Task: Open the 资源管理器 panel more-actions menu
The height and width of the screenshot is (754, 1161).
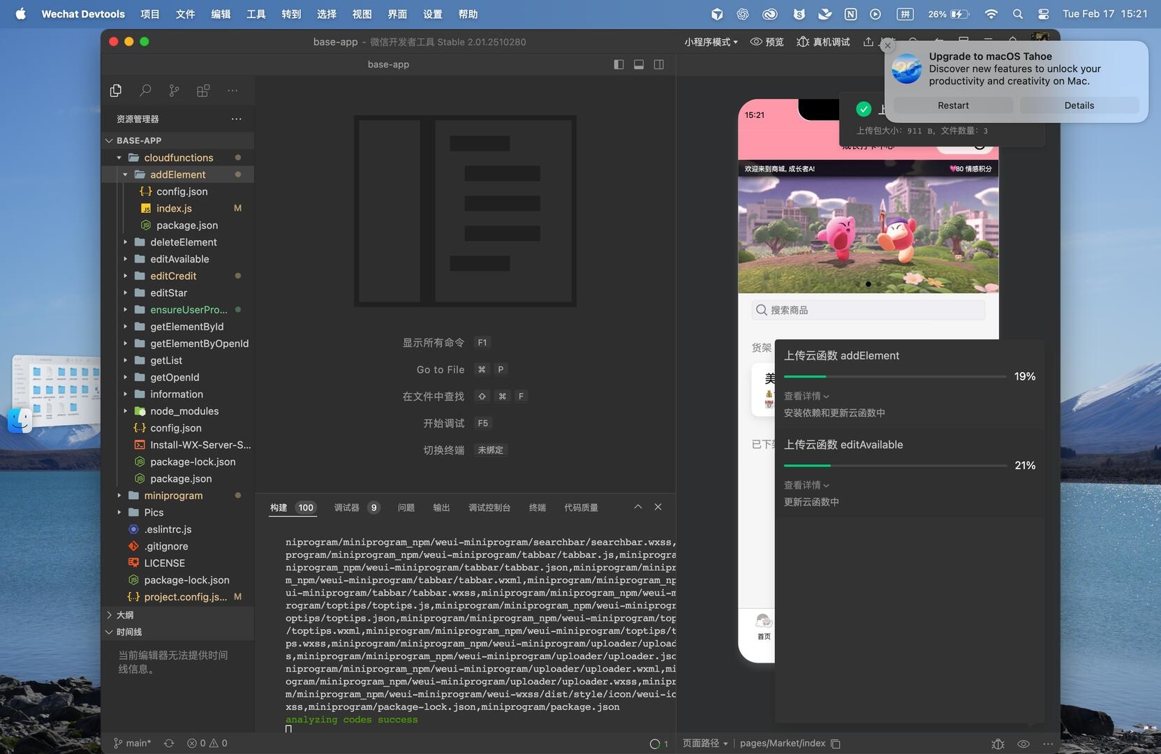Action: point(237,119)
